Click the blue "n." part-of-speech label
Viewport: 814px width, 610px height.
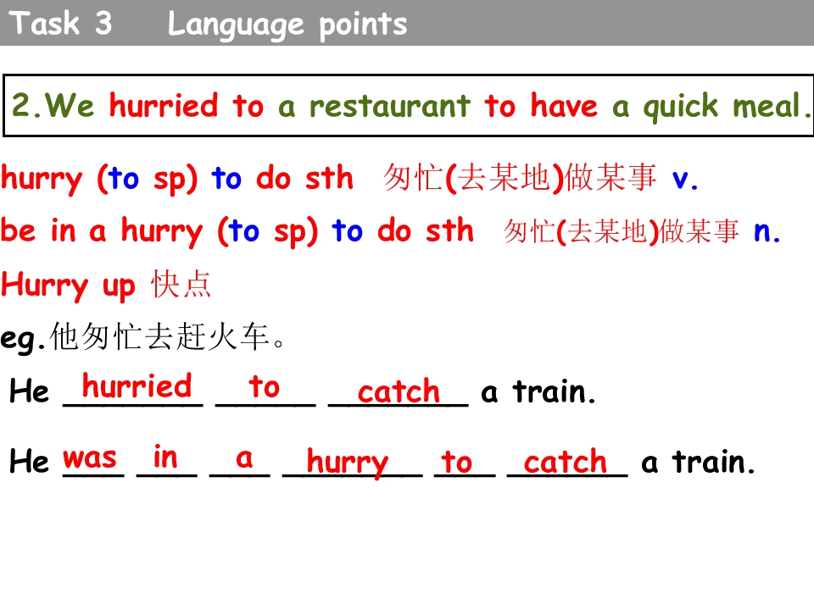coord(767,231)
